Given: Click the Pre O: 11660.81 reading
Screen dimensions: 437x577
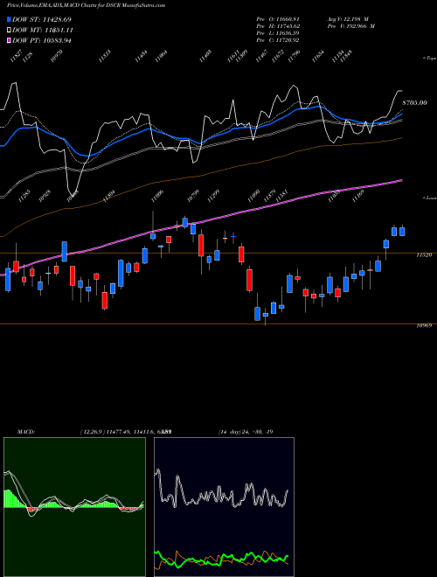Looking at the screenshot, I should pos(278,19).
